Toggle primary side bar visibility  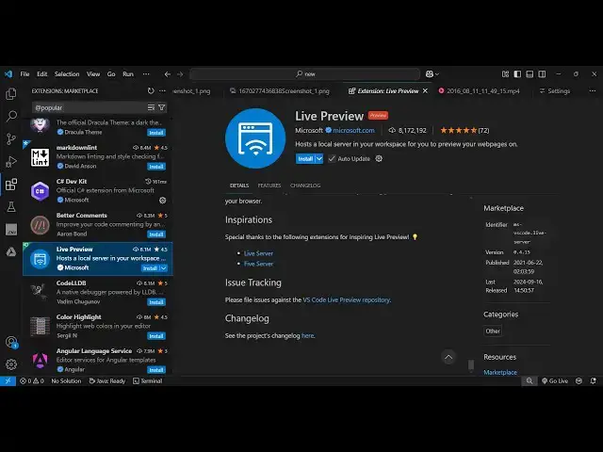pos(517,73)
